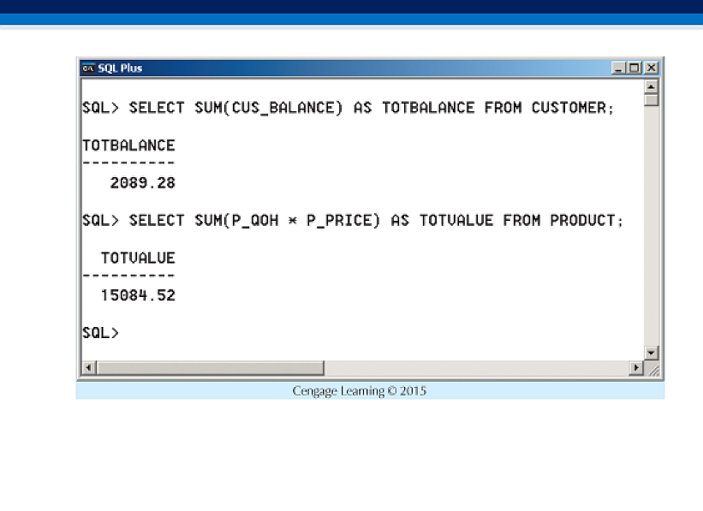Close the SQL Plus window

(651, 68)
